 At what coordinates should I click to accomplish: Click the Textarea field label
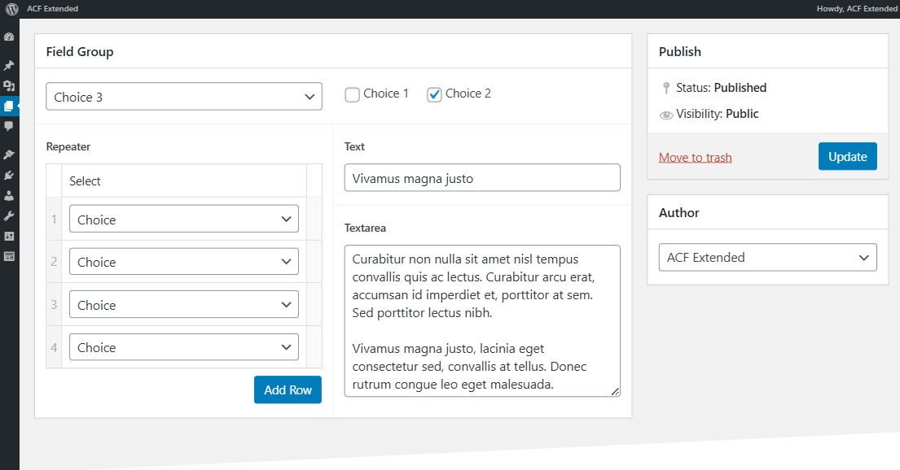click(365, 228)
